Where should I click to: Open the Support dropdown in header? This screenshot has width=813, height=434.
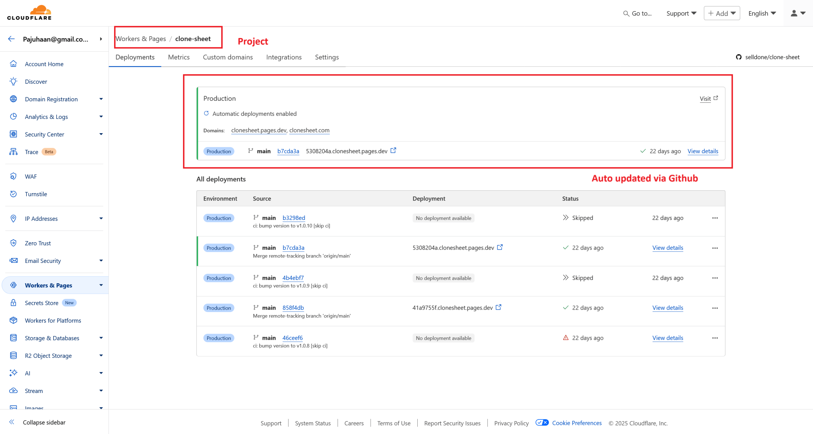click(681, 13)
